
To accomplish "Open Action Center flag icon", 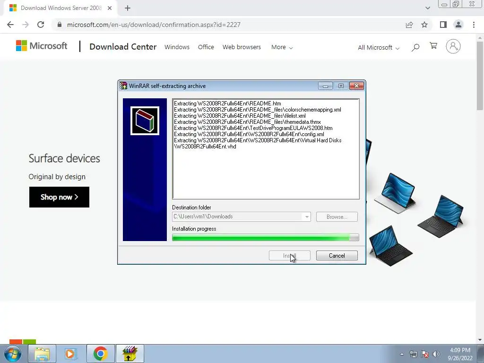I will pos(425,354).
